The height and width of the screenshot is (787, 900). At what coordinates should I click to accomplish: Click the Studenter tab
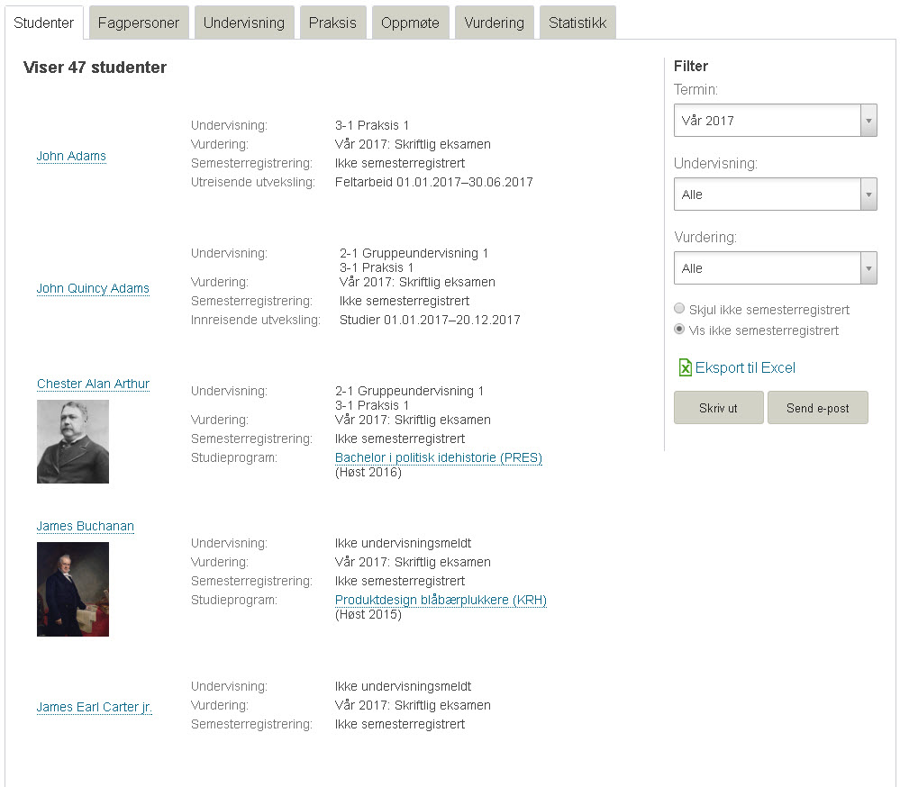click(x=43, y=23)
